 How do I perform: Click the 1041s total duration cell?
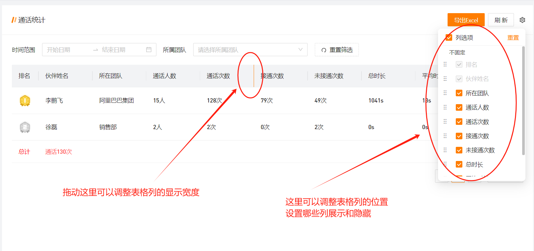coord(376,101)
